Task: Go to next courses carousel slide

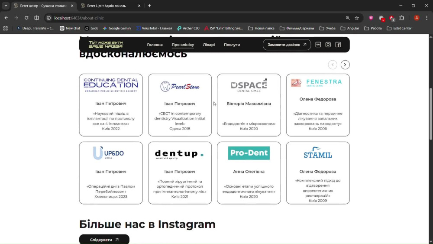Action: [345, 65]
